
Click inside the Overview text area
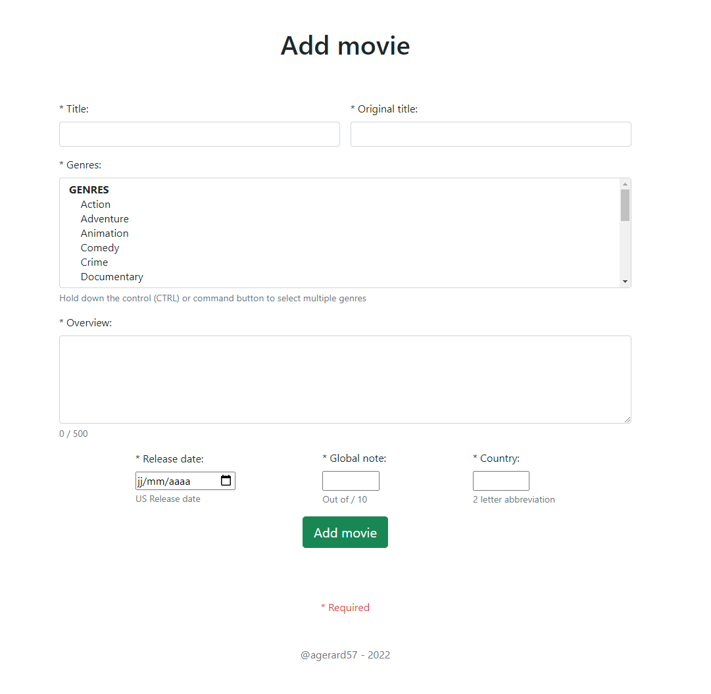pyautogui.click(x=345, y=380)
